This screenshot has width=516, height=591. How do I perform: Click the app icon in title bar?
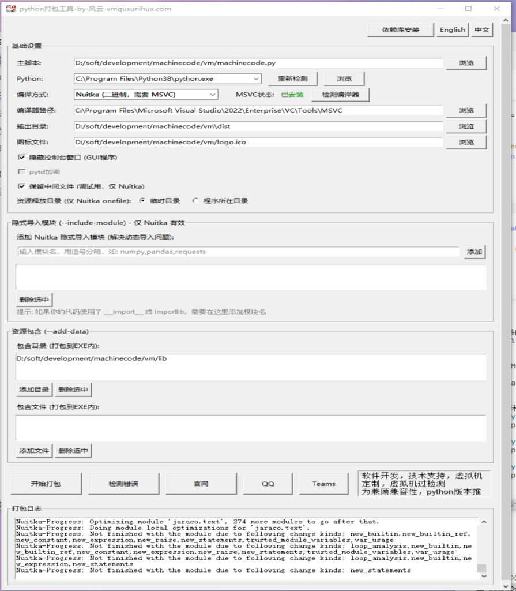pos(10,9)
